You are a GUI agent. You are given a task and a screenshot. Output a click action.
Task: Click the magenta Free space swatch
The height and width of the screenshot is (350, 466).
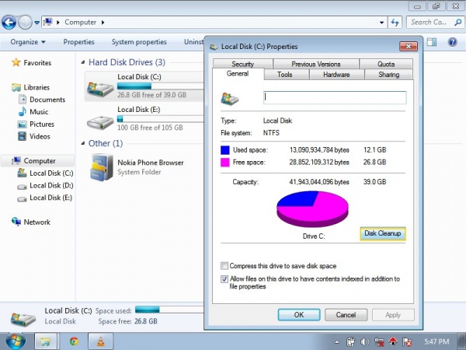(x=225, y=163)
